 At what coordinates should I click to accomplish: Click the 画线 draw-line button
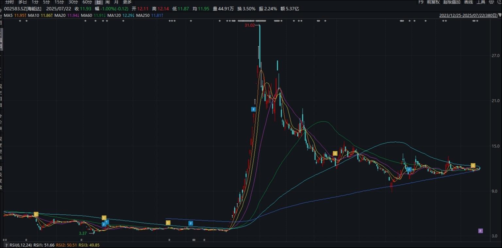click(468, 2)
